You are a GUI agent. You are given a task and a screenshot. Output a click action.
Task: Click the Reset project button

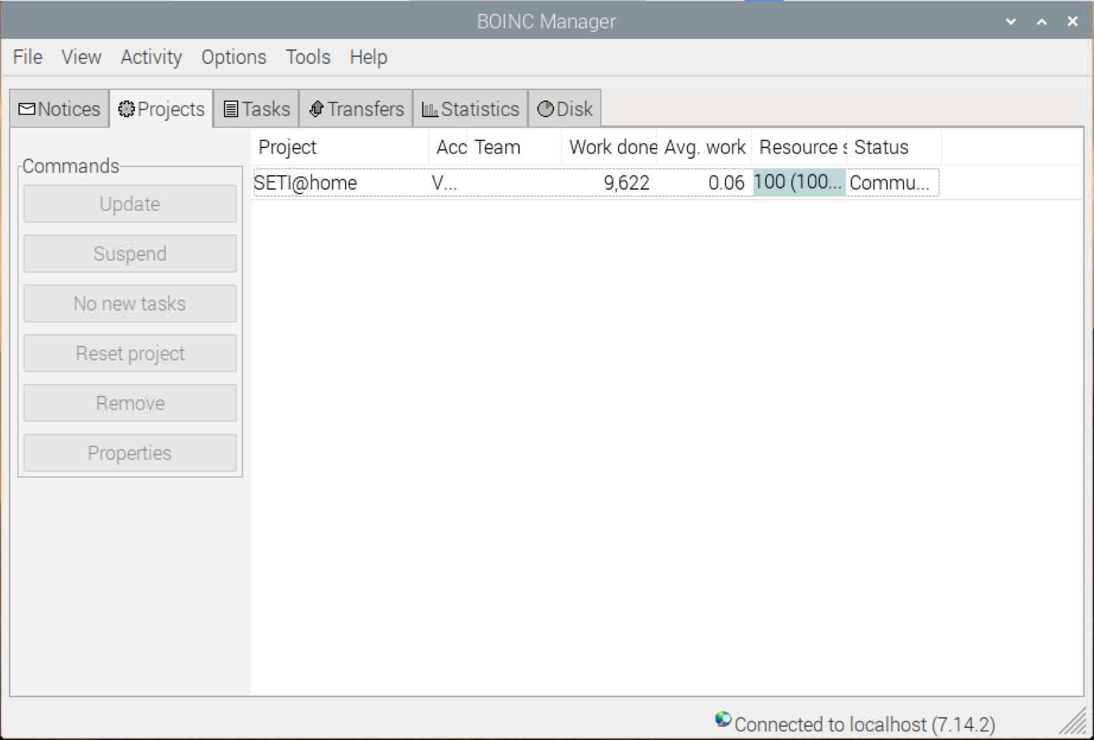(x=130, y=353)
